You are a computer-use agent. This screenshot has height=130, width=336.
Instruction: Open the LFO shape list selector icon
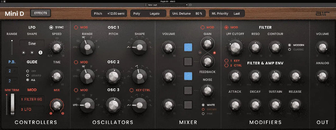pos(40,52)
